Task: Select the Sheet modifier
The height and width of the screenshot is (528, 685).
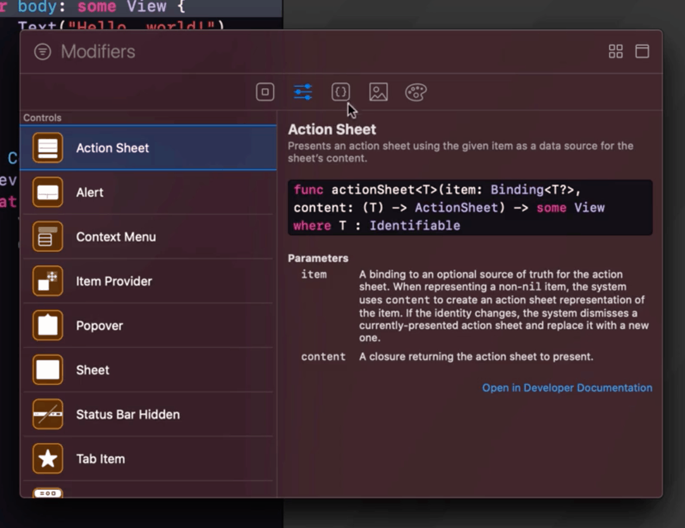Action: 115,369
